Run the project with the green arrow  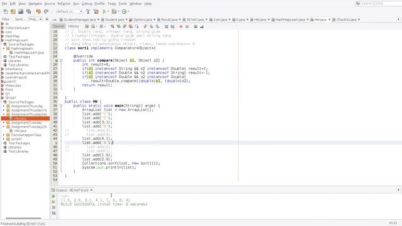[104, 11]
